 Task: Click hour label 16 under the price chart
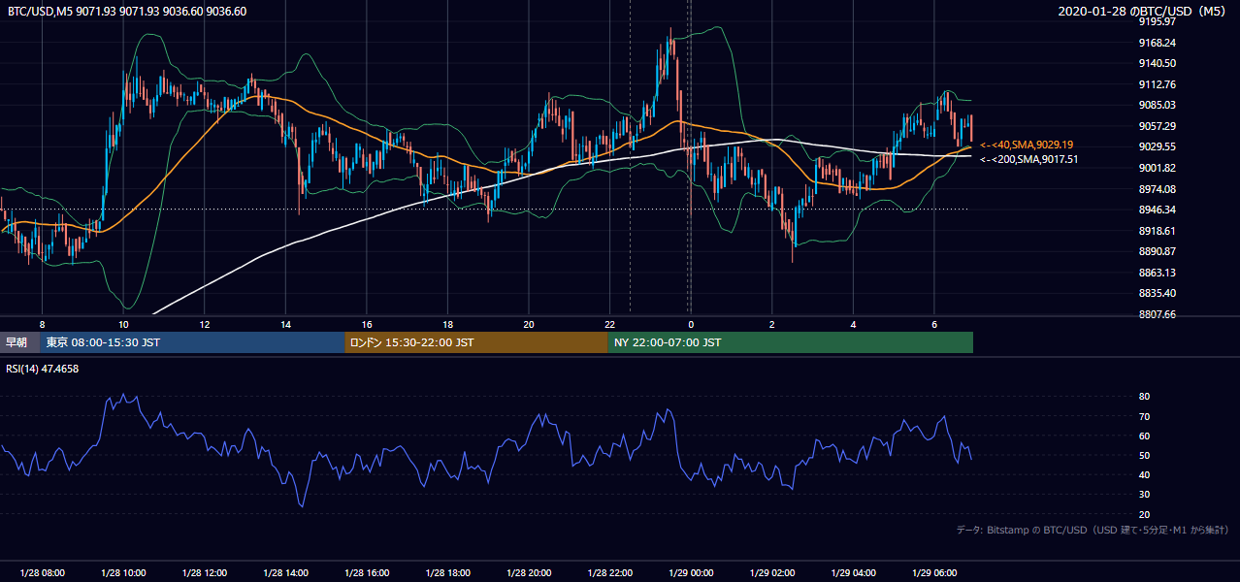click(x=367, y=324)
